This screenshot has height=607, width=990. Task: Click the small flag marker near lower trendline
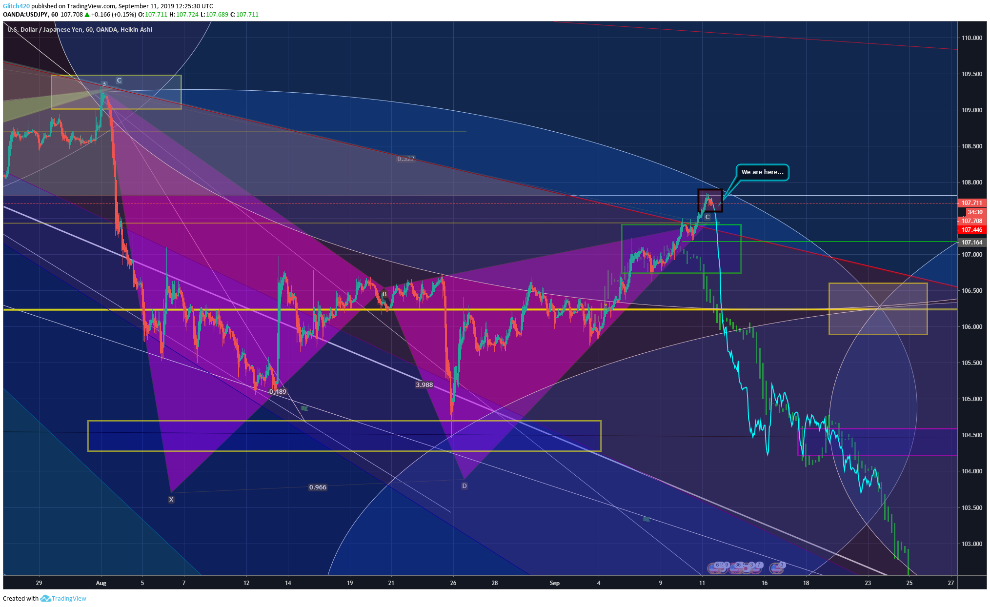[647, 519]
